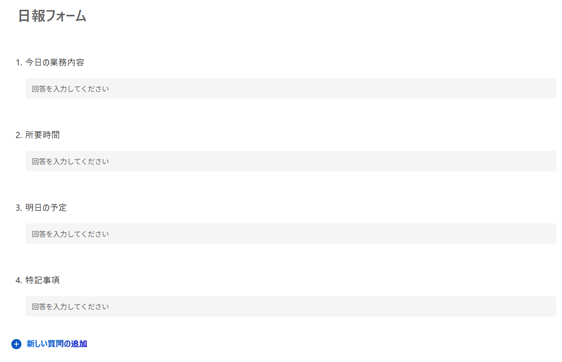Image resolution: width=562 pixels, height=362 pixels.
Task: Focus the answer field under 所要時間
Action: (x=291, y=161)
